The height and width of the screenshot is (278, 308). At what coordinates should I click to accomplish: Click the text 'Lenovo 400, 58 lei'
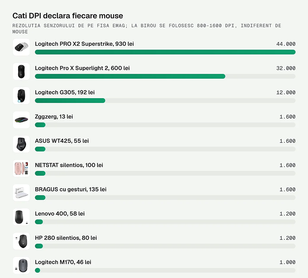(x=60, y=214)
